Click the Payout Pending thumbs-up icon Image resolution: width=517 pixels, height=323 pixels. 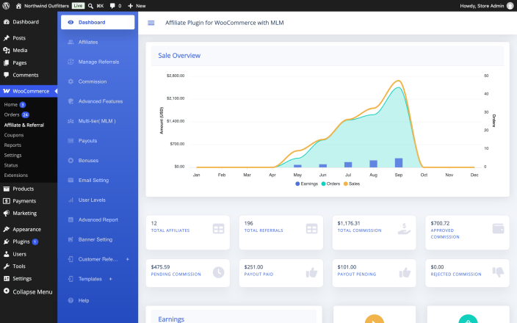pos(405,272)
